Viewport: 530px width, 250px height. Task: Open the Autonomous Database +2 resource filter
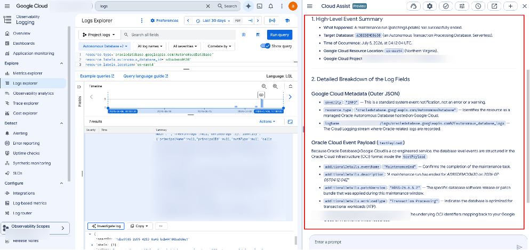[x=105, y=46]
